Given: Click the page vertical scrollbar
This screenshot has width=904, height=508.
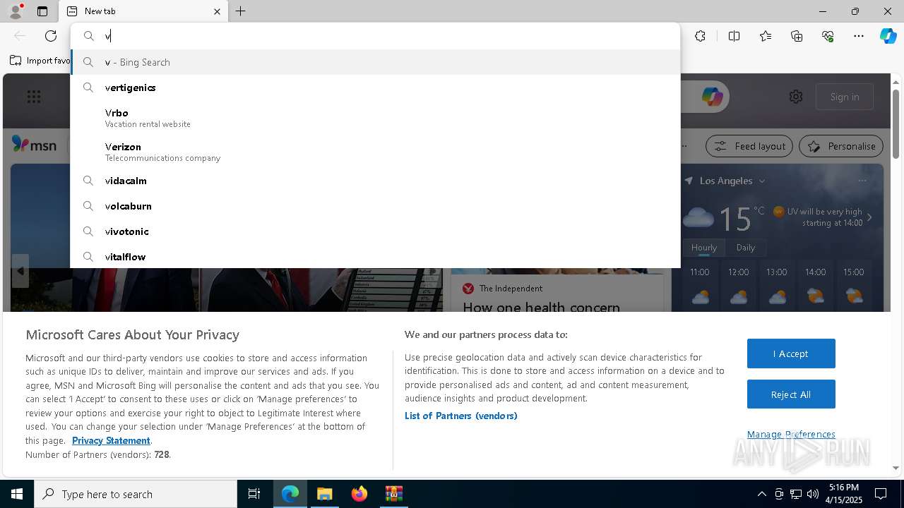Looking at the screenshot, I should [x=896, y=125].
